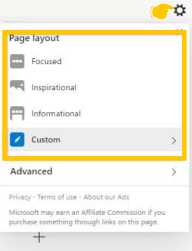The height and width of the screenshot is (251, 192).
Task: Click the Informational layout icon
Action: click(x=17, y=113)
